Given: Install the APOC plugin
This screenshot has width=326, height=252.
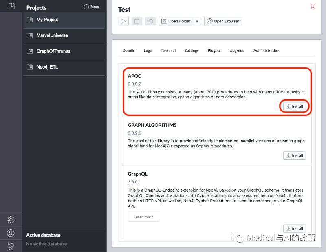Looking at the screenshot, I should [294, 106].
